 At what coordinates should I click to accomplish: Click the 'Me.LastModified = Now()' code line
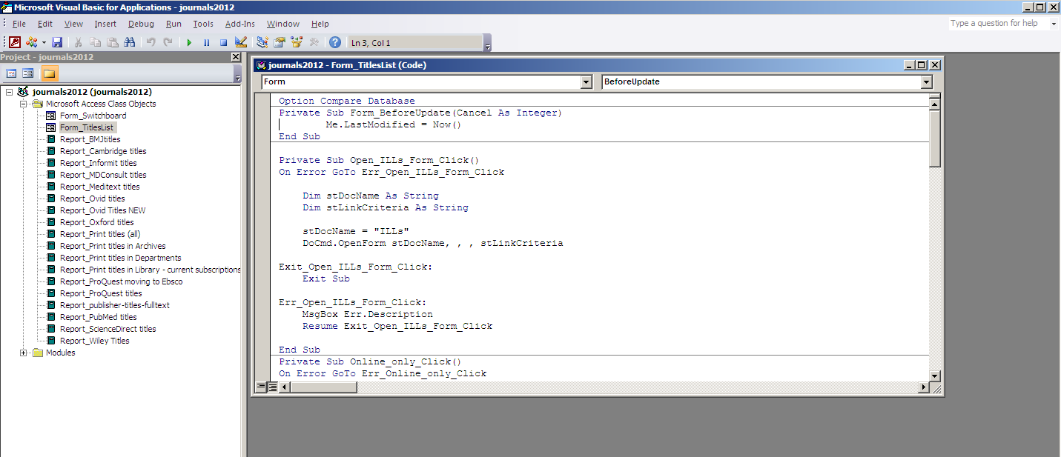(394, 124)
